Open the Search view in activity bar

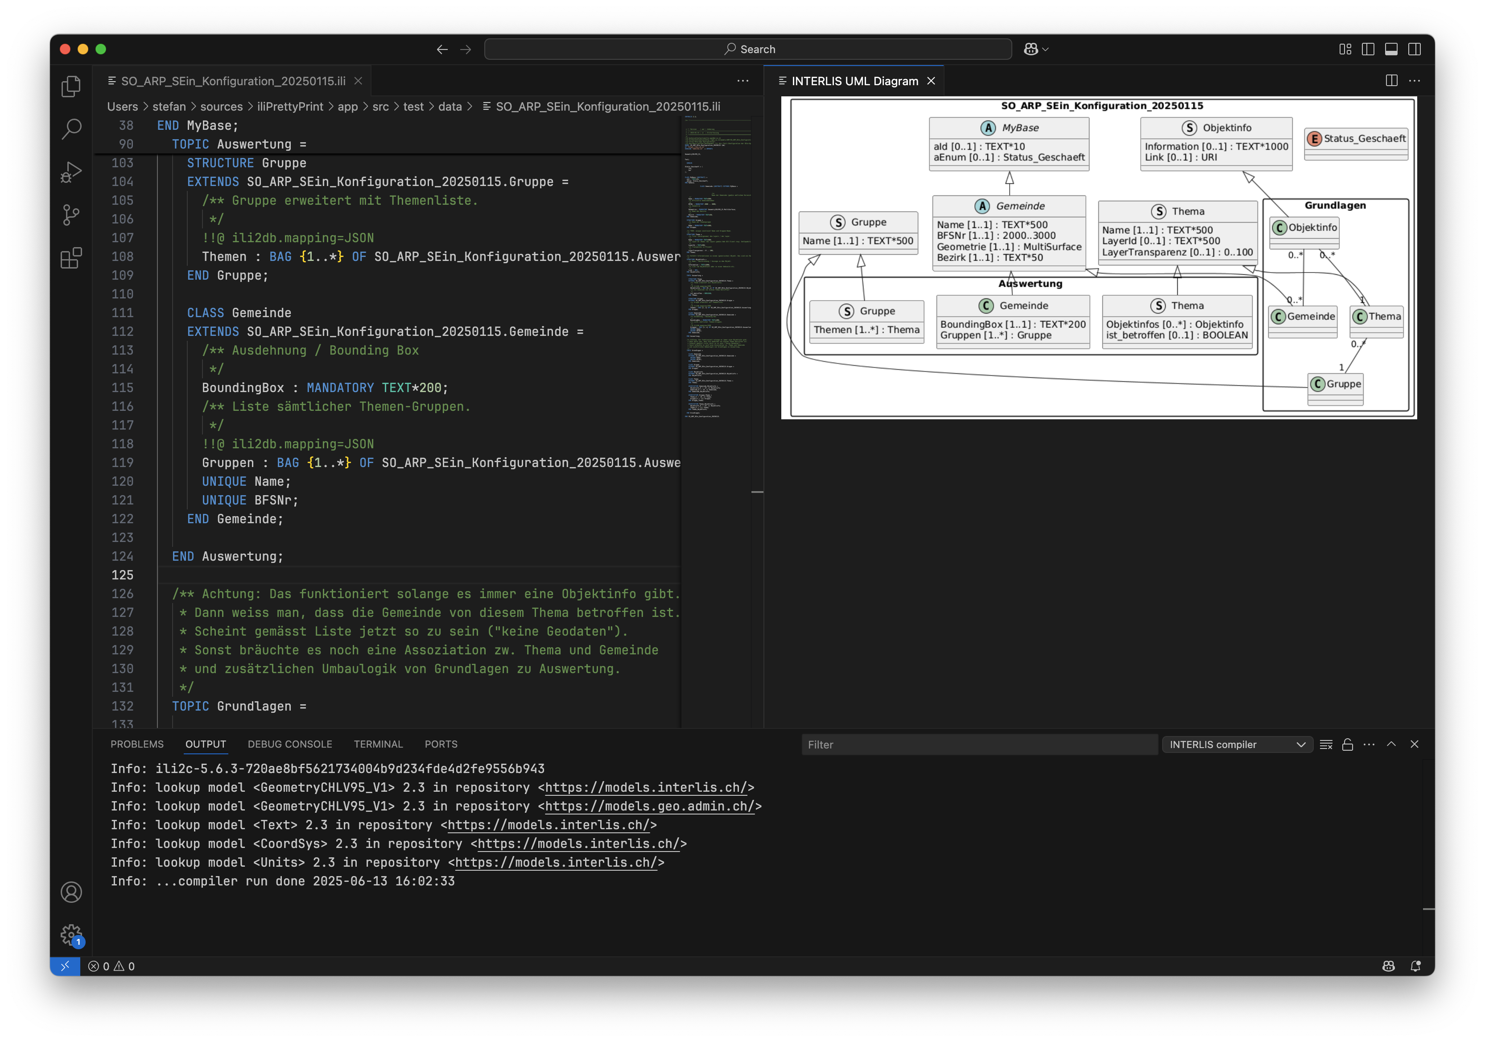pos(71,129)
